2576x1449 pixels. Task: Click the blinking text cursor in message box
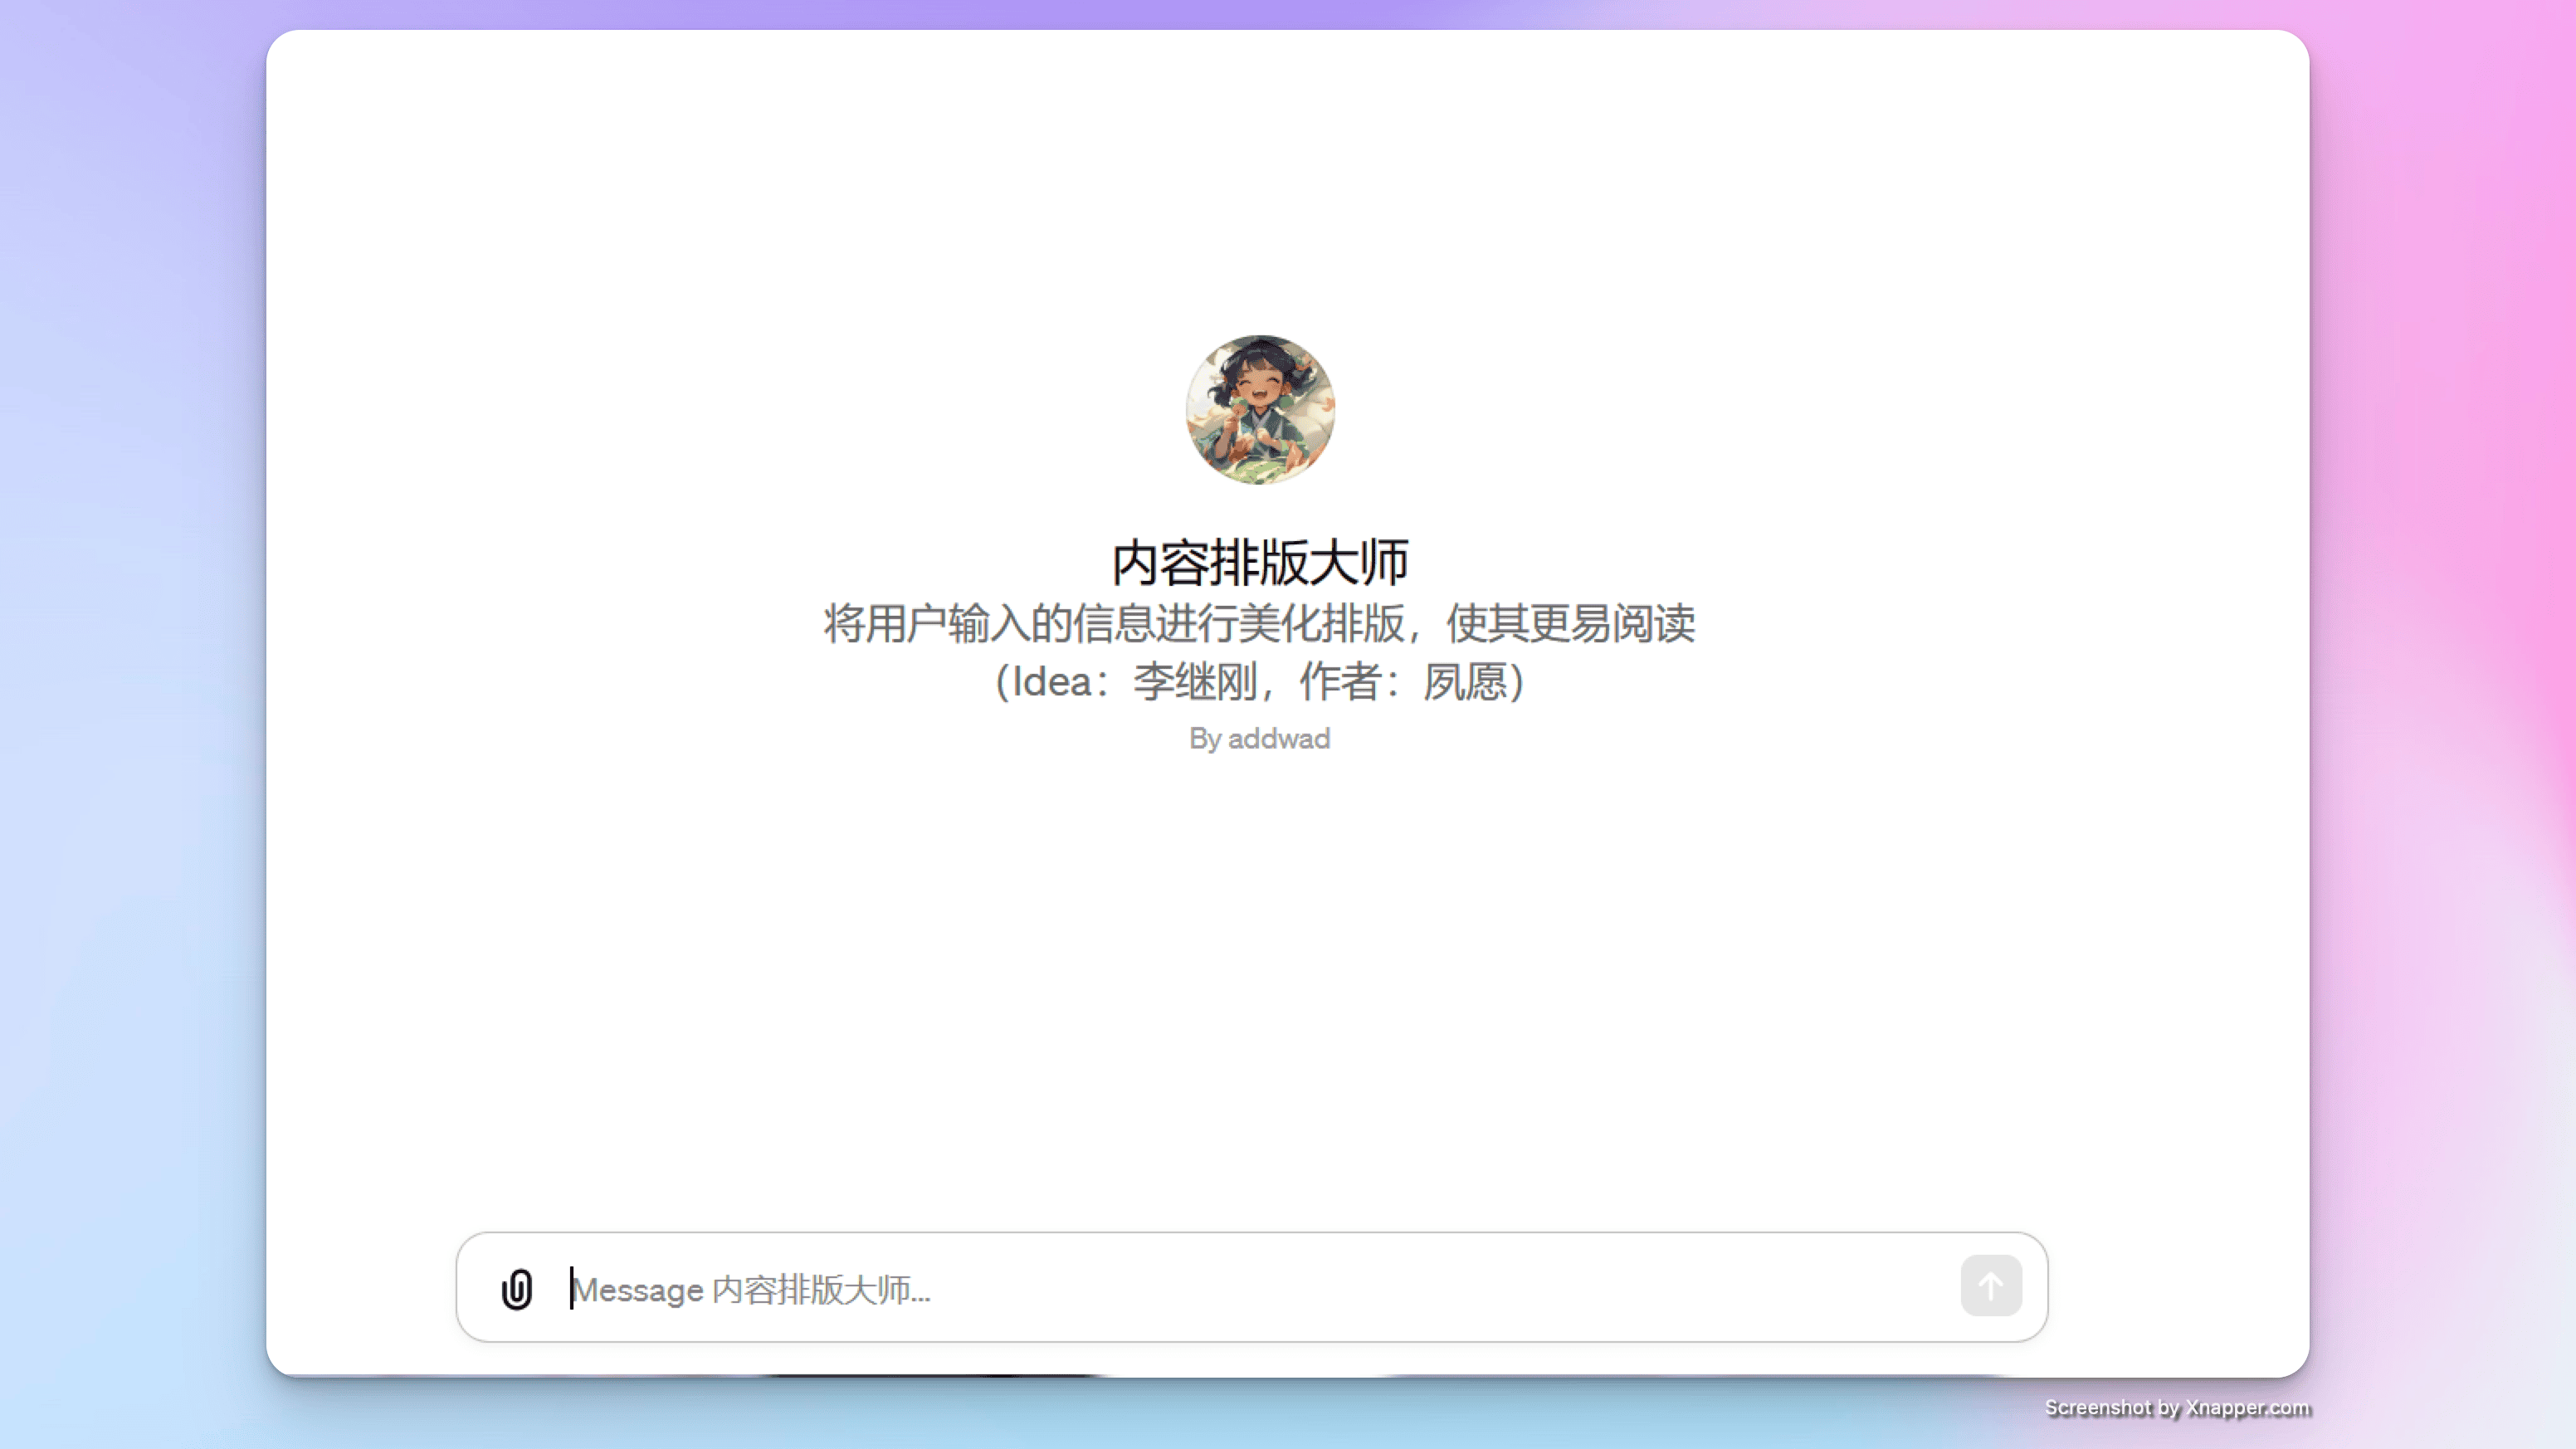click(x=571, y=1288)
